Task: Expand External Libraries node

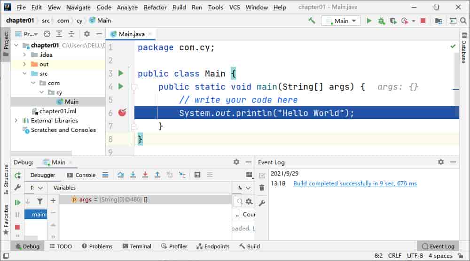Action: pos(16,120)
